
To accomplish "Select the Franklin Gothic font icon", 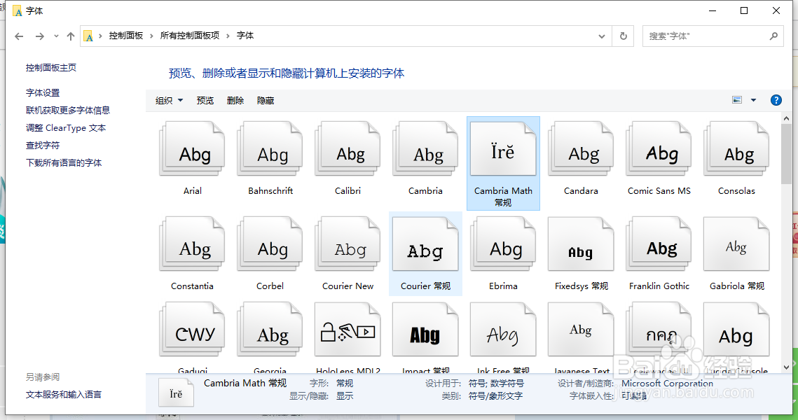I will click(x=659, y=244).
